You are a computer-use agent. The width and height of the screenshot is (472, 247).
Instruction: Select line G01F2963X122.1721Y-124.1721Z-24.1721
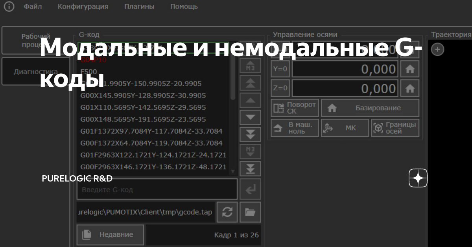pyautogui.click(x=153, y=155)
